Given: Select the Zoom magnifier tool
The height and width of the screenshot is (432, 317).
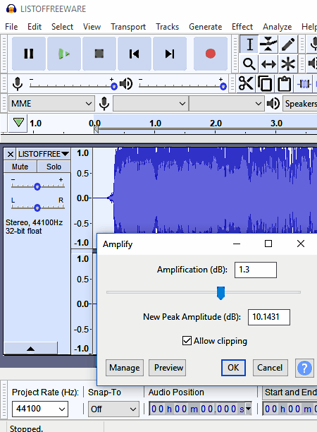Looking at the screenshot, I should point(249,64).
